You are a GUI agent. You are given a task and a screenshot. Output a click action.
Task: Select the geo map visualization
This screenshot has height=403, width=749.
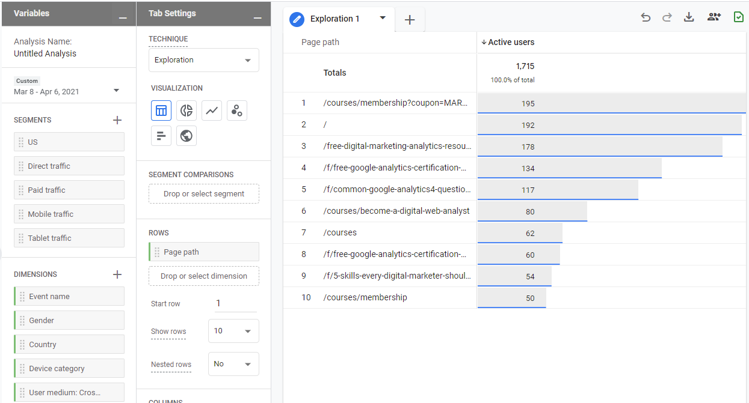coord(186,136)
